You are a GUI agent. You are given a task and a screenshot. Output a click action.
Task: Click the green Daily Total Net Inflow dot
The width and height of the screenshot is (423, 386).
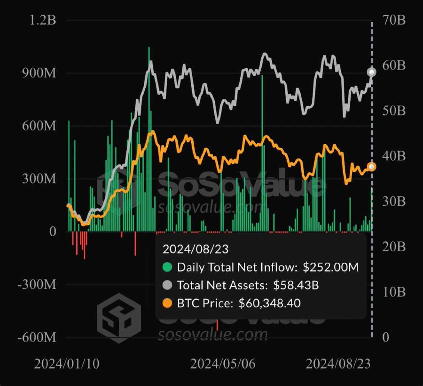point(167,267)
